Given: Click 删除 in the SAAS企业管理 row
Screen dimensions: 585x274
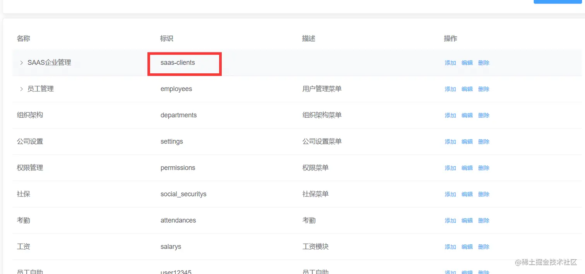Looking at the screenshot, I should pos(484,63).
